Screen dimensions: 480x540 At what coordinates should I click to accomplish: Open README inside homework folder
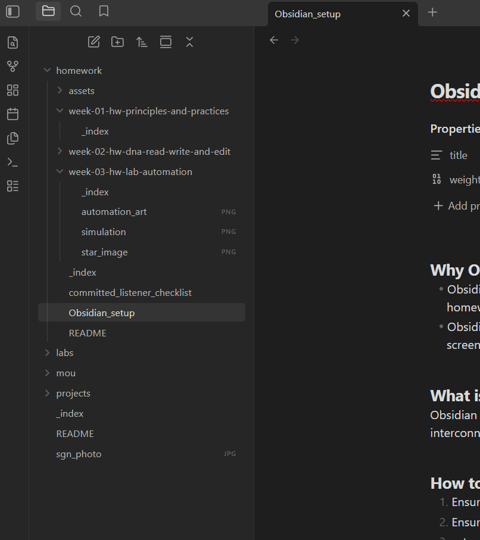click(x=88, y=333)
